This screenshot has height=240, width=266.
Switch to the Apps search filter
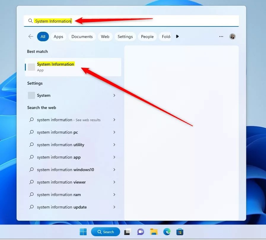[58, 36]
